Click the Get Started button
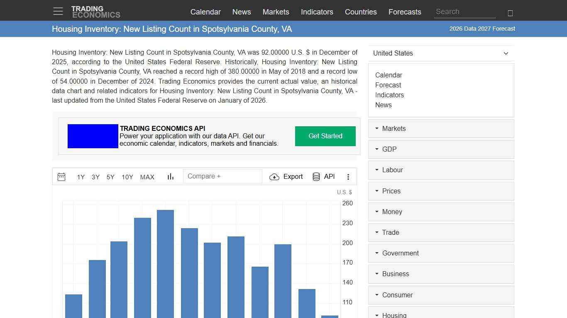The width and height of the screenshot is (567, 318). click(325, 136)
